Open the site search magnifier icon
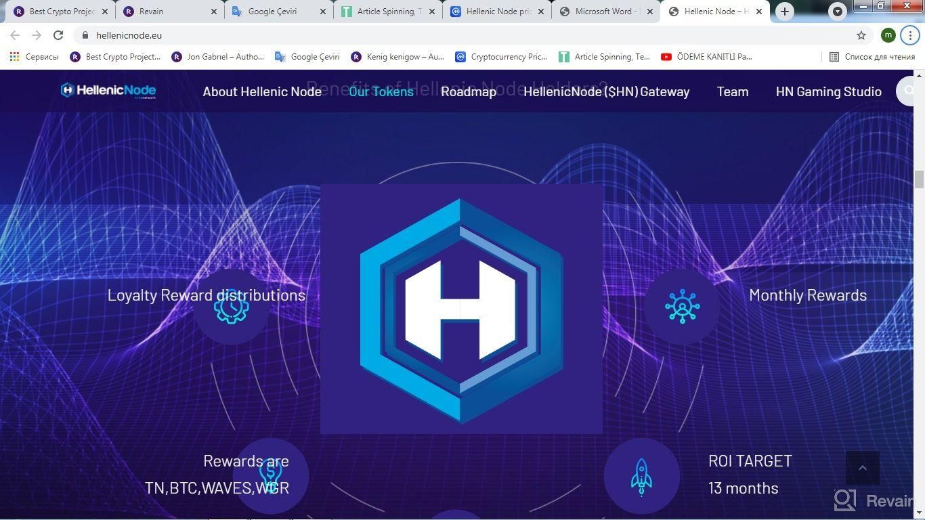 (x=909, y=91)
